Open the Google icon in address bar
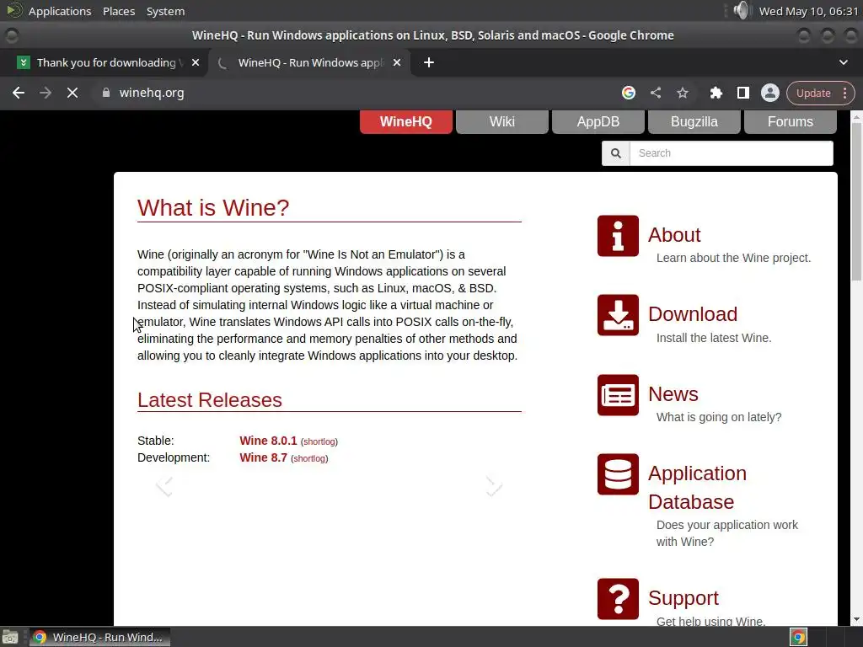 (629, 93)
